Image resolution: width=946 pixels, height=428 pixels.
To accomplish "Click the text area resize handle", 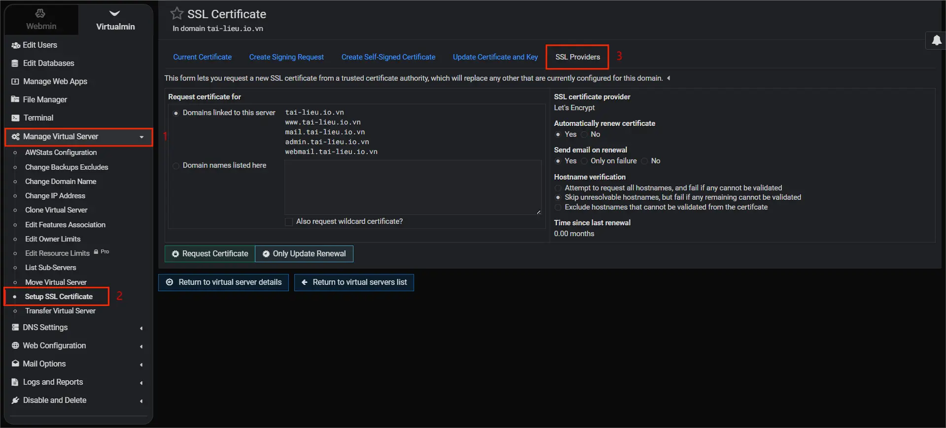I will point(538,212).
